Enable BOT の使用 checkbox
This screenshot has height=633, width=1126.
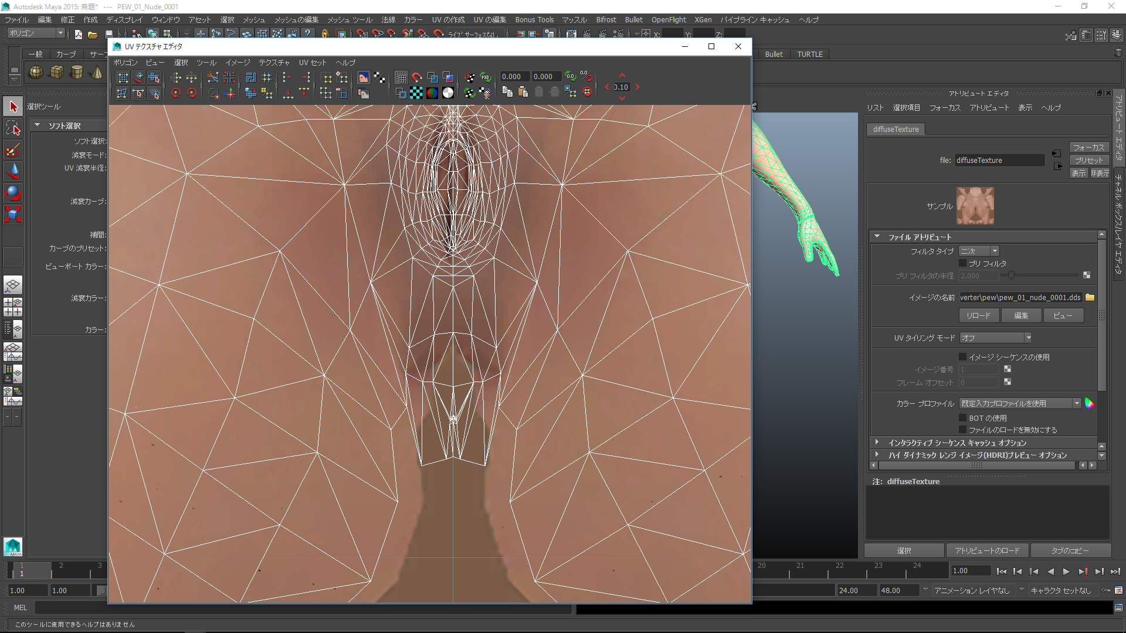(962, 418)
